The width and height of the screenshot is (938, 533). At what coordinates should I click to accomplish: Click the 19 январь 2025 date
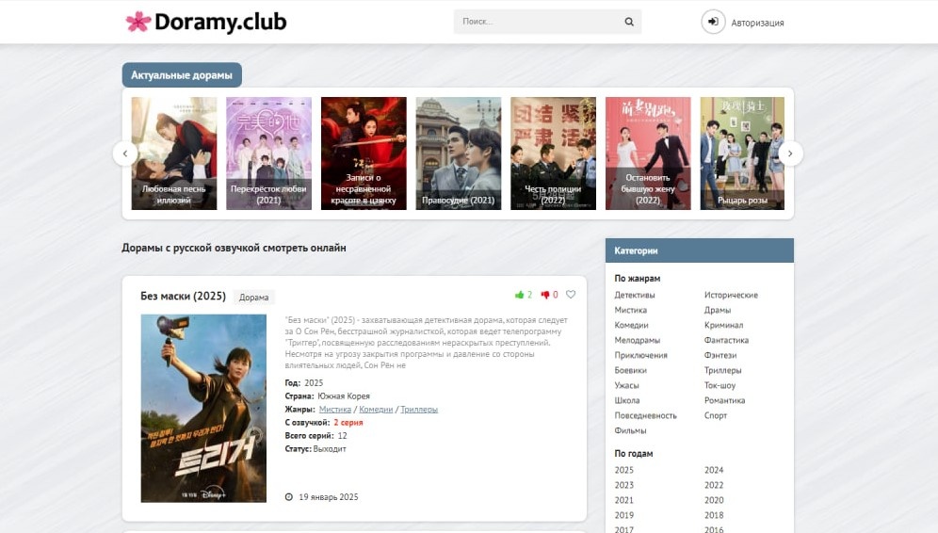329,497
